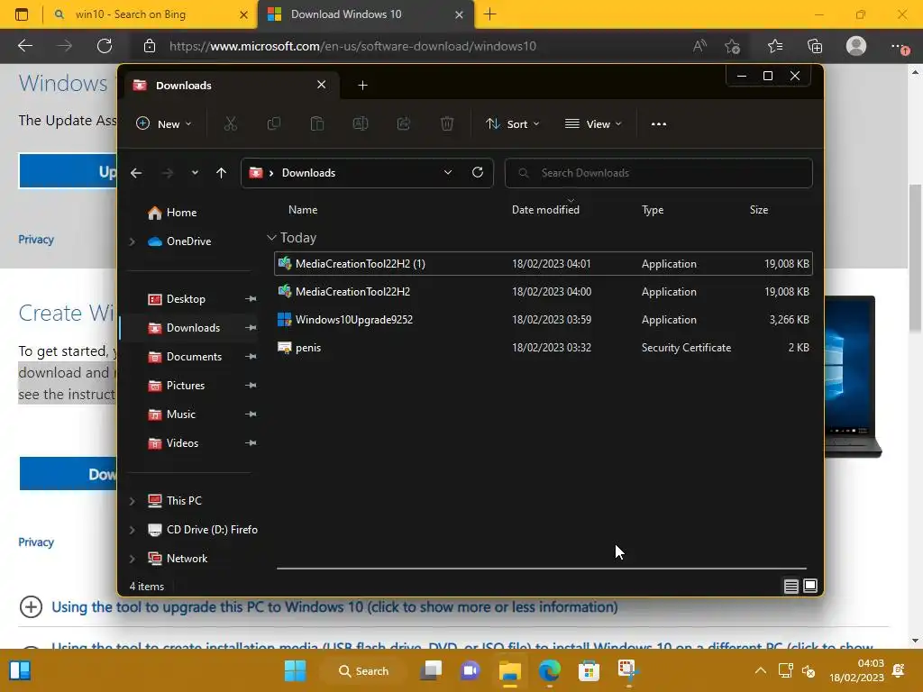The height and width of the screenshot is (692, 923).
Task: Go back in File Explorer navigation
Action: [x=136, y=173]
